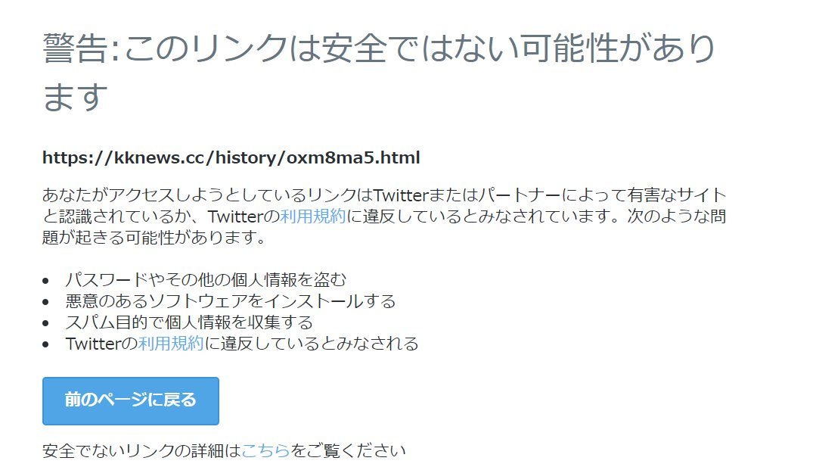This screenshot has width=816, height=467.
Task: Click the 前のページに戻る button
Action: [x=131, y=401]
